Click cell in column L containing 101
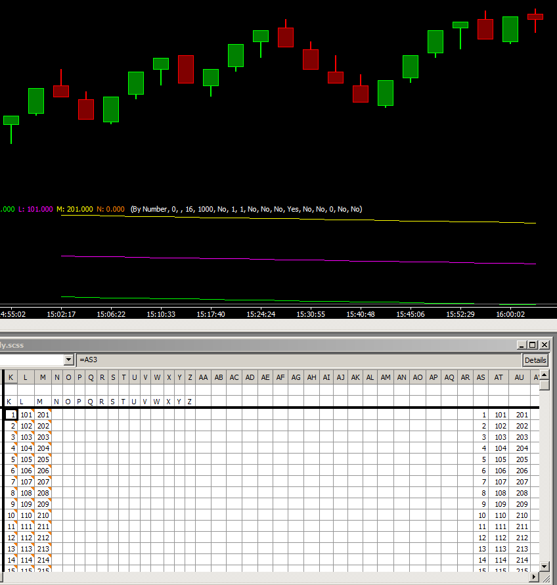The image size is (557, 585). click(26, 415)
